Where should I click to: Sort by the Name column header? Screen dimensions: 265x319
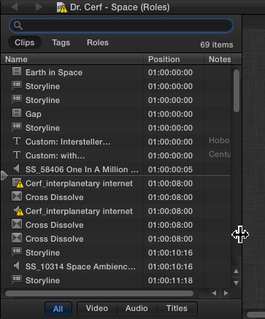(x=72, y=59)
